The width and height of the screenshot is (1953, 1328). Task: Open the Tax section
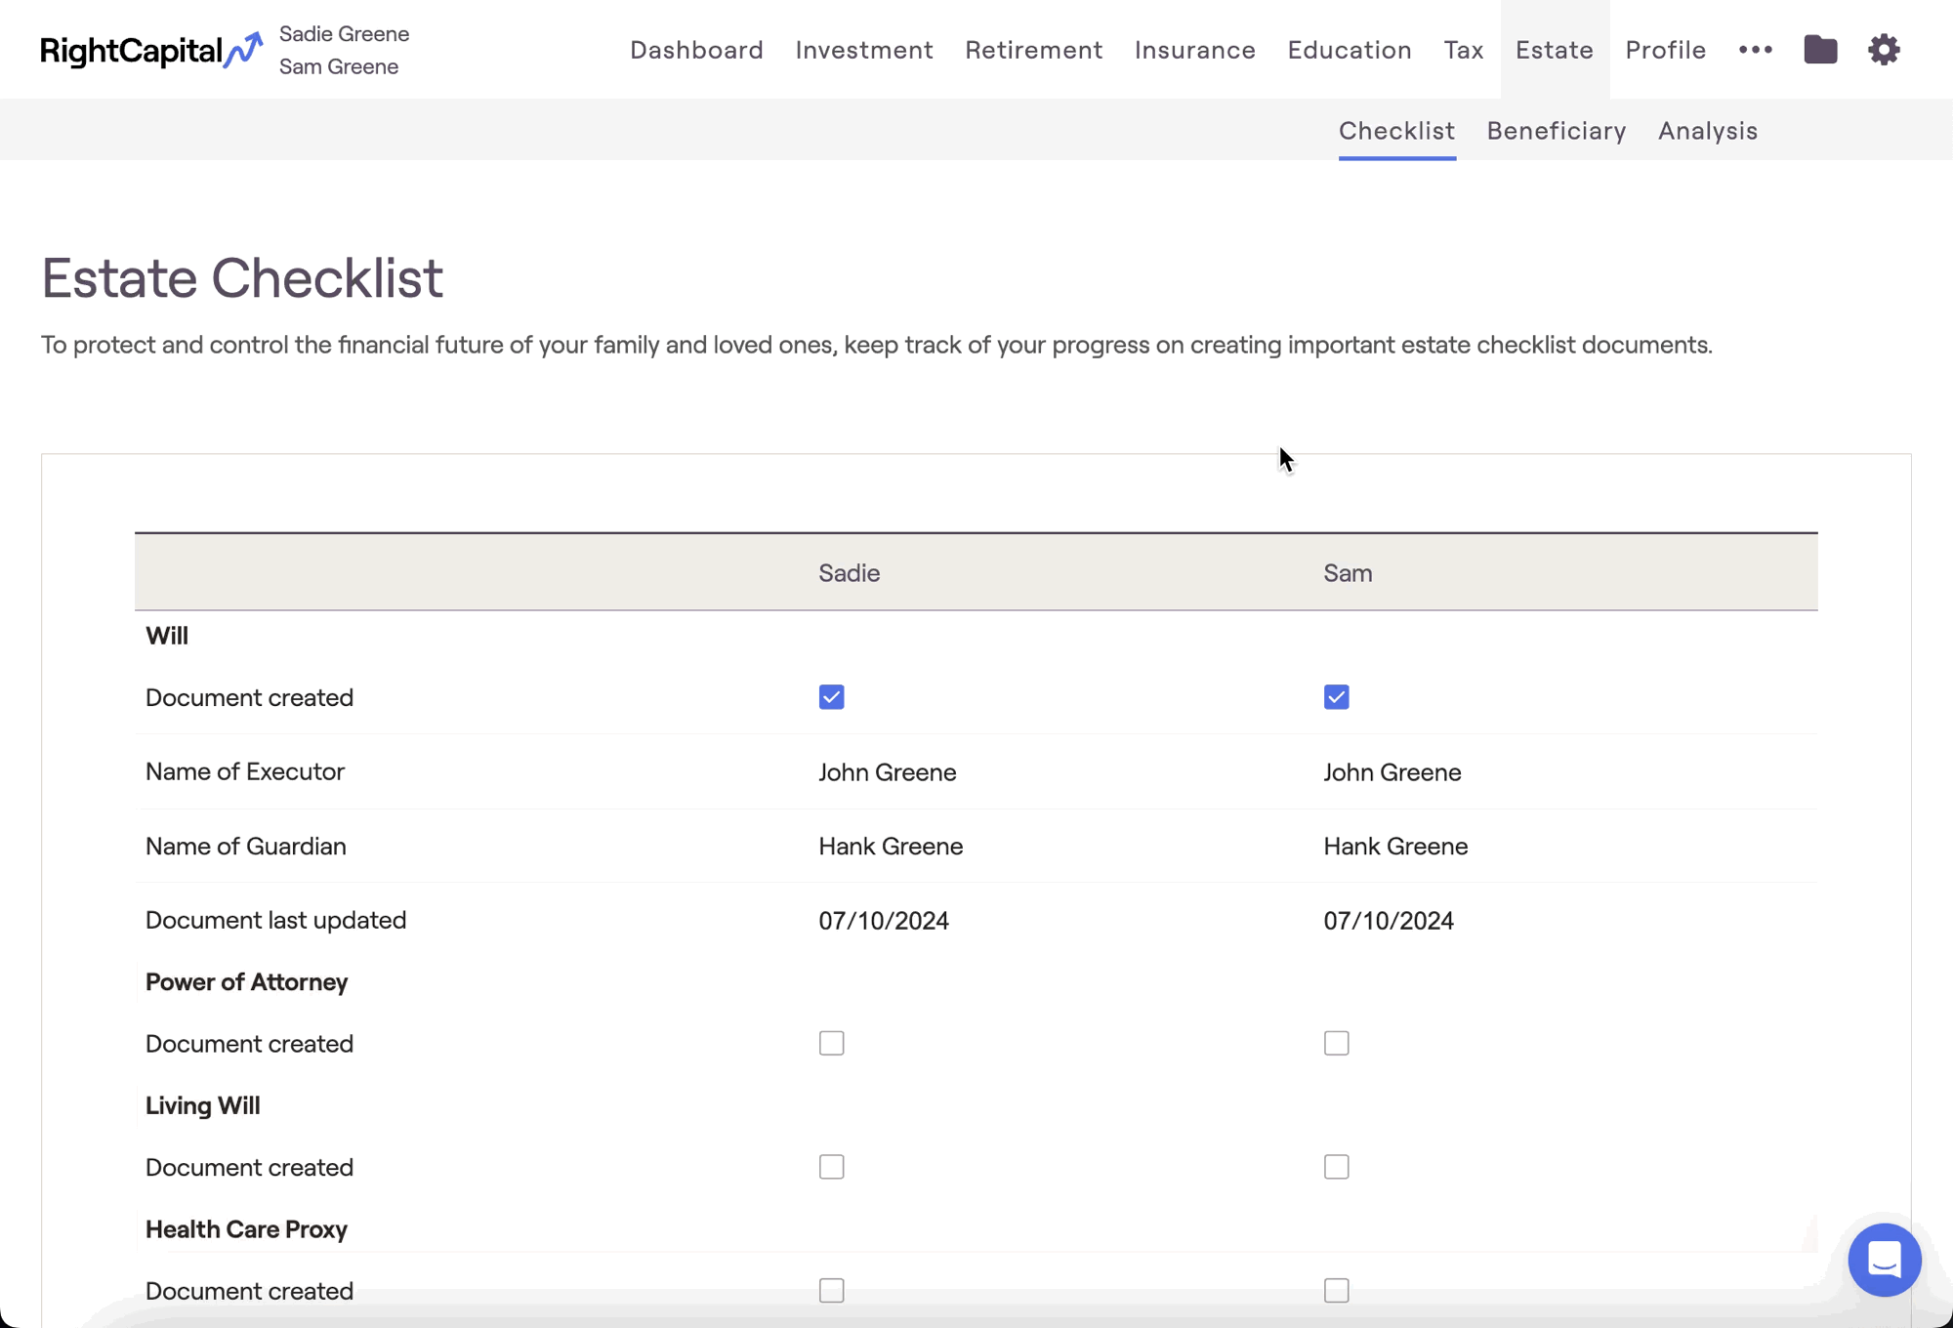point(1463,50)
